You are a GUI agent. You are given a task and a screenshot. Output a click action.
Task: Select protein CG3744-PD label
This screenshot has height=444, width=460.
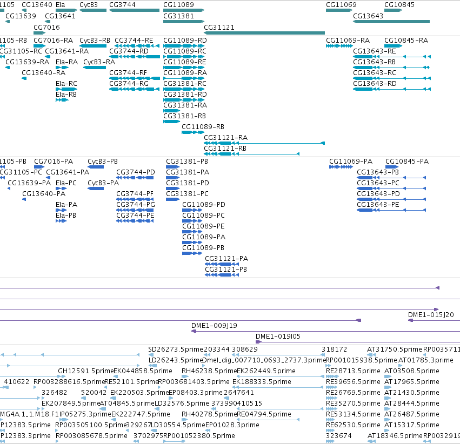click(136, 172)
